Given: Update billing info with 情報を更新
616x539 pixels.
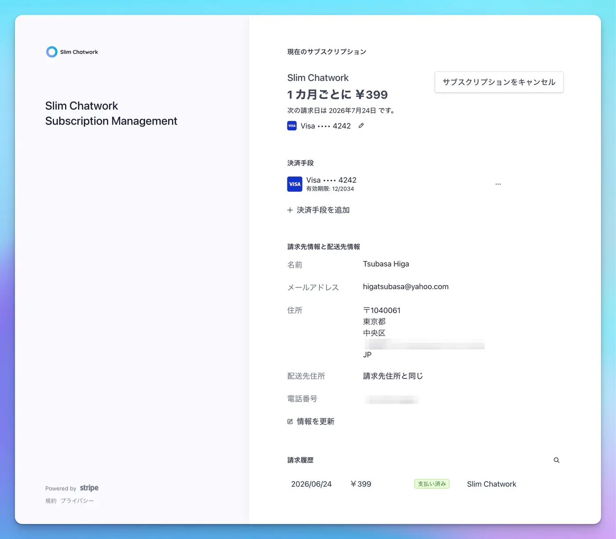Looking at the screenshot, I should pyautogui.click(x=311, y=422).
